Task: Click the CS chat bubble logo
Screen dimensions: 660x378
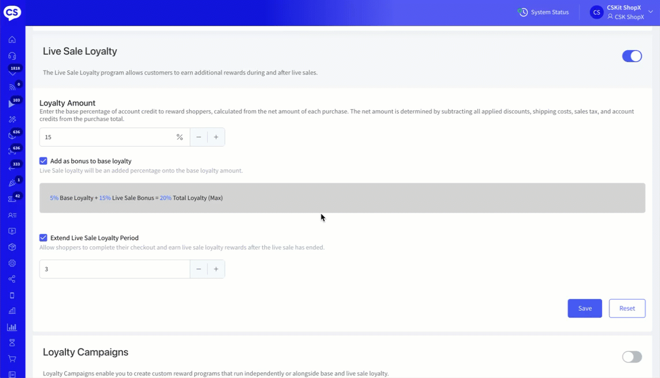Action: (x=12, y=12)
